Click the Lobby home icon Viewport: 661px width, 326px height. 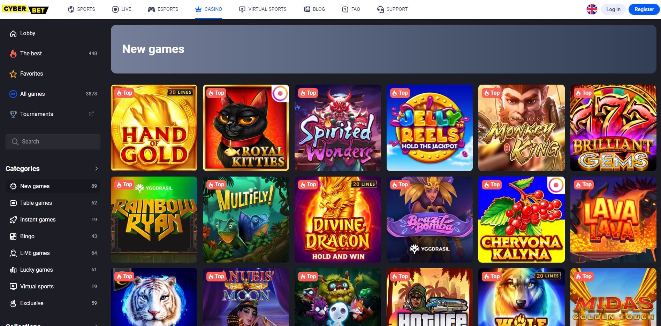coord(13,33)
